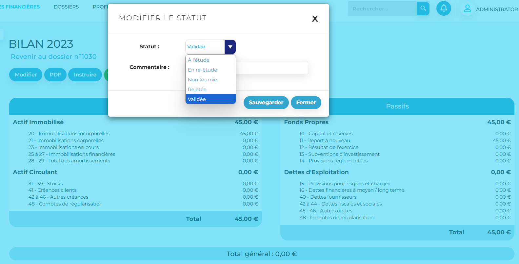
Task: Click the Modifier button
Action: coord(26,75)
